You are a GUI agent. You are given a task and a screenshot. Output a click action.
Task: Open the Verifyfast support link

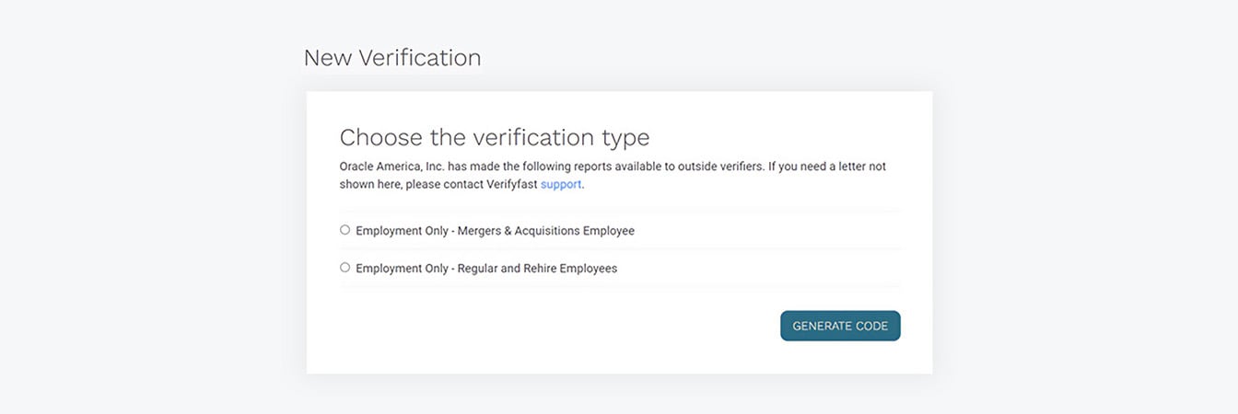tap(561, 184)
